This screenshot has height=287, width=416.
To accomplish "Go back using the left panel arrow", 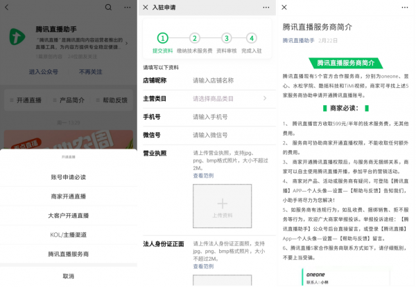I will 7,8.
